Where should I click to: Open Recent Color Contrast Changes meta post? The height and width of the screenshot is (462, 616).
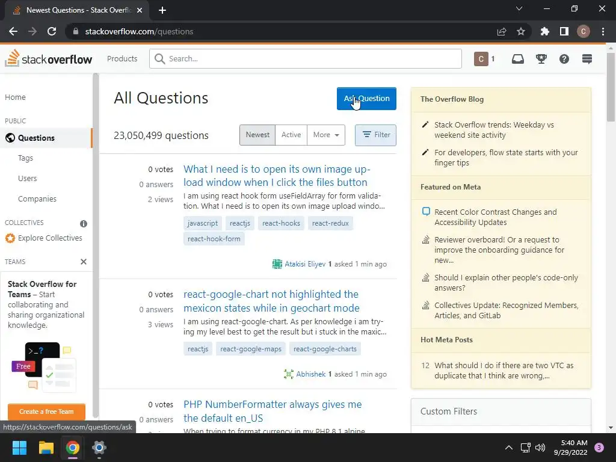point(495,217)
